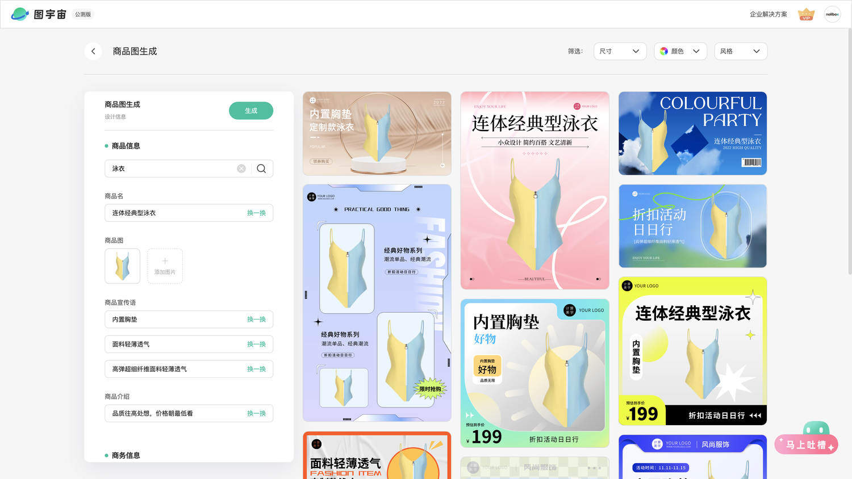This screenshot has width=852, height=479.
Task: Open the yellow 连体经典型泳衣 199 template
Action: 693,351
